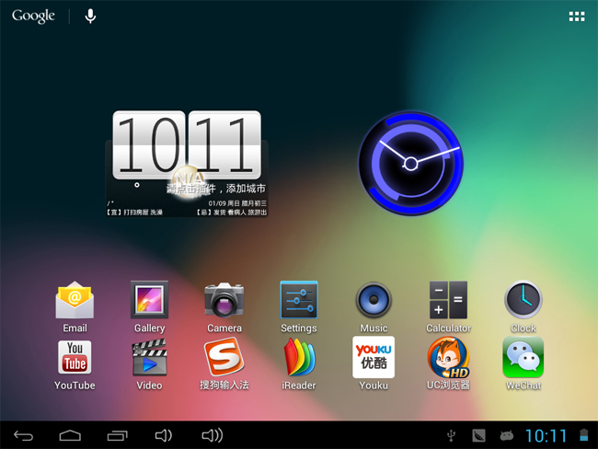The width and height of the screenshot is (598, 449).
Task: Open the status bar clock 10:11
Action: (x=546, y=435)
